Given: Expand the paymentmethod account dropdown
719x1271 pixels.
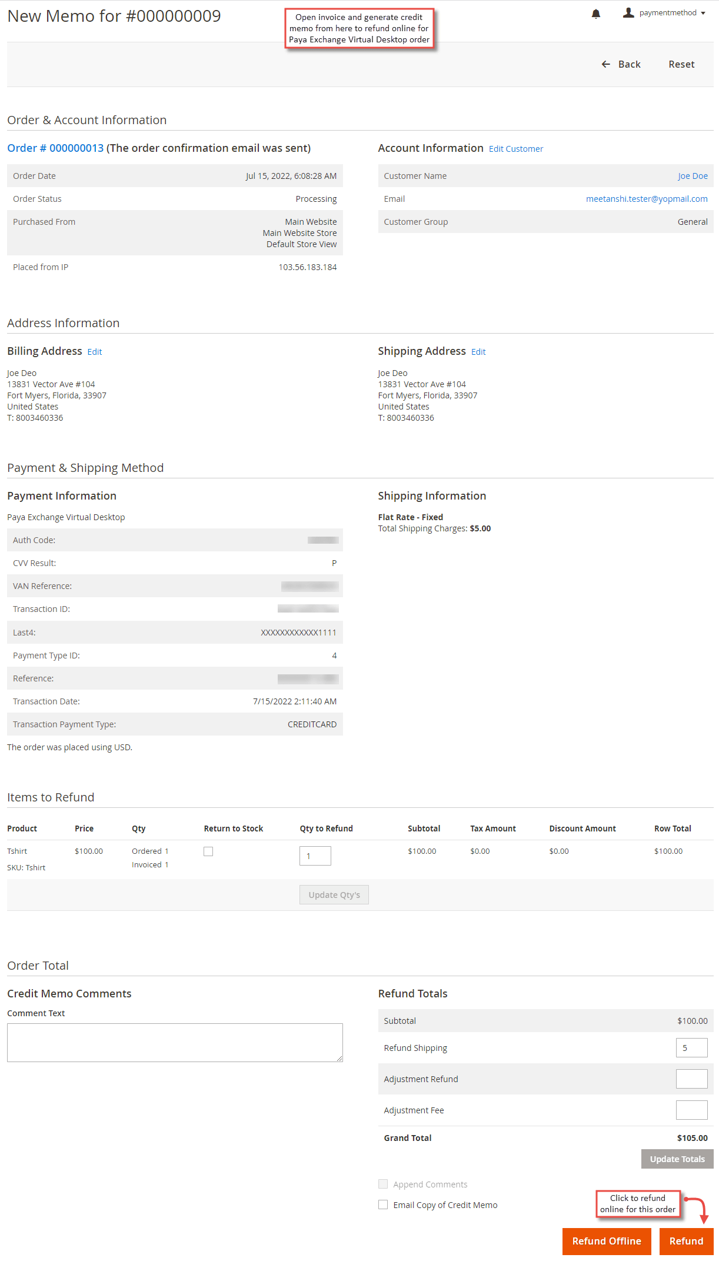Looking at the screenshot, I should pyautogui.click(x=671, y=12).
